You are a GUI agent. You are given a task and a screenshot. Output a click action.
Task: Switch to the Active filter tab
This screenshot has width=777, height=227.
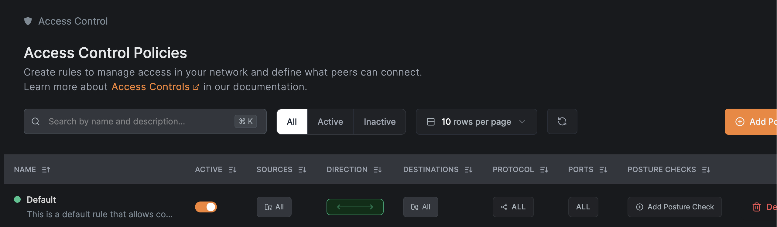point(330,122)
